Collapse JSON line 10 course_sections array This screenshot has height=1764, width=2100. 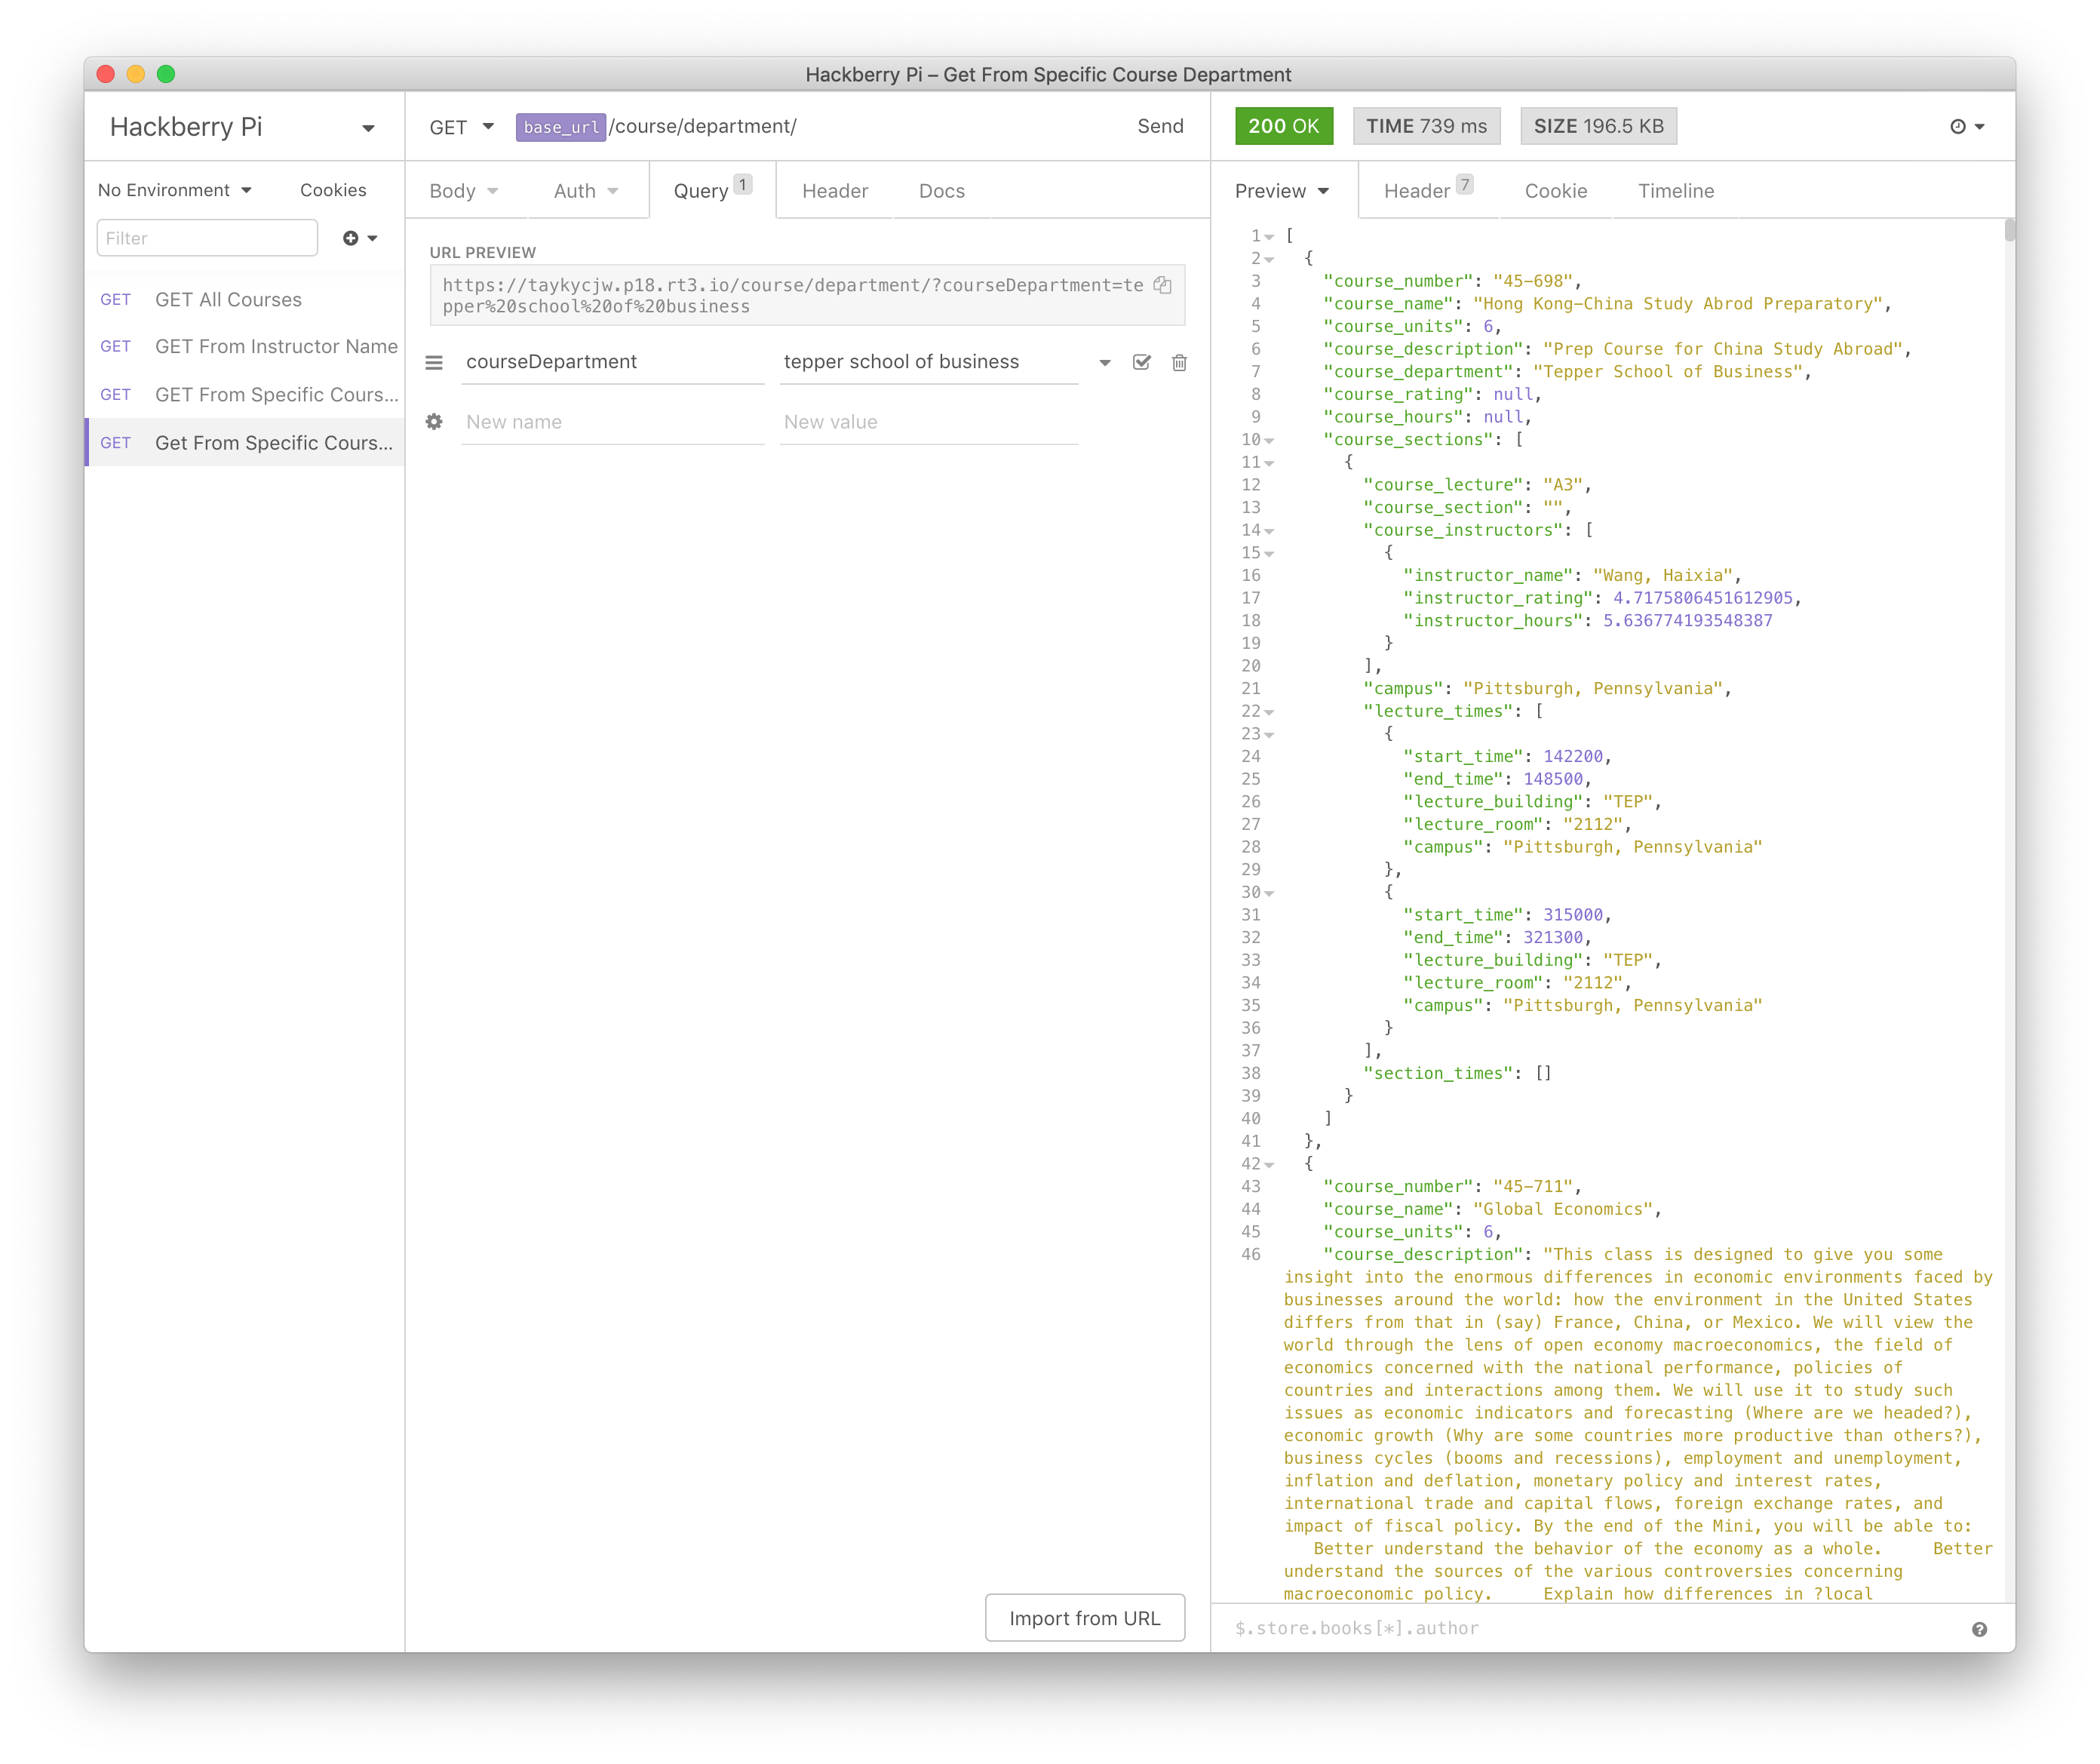click(1269, 440)
